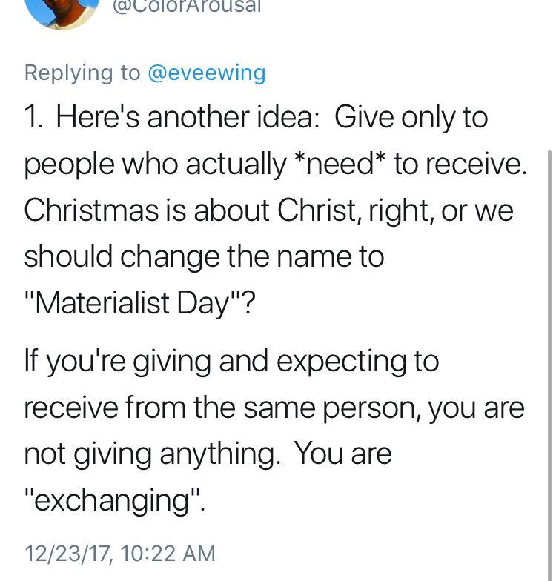Click the word 'Christmas' in tweet
This screenshot has height=581, width=556.
click(x=91, y=210)
